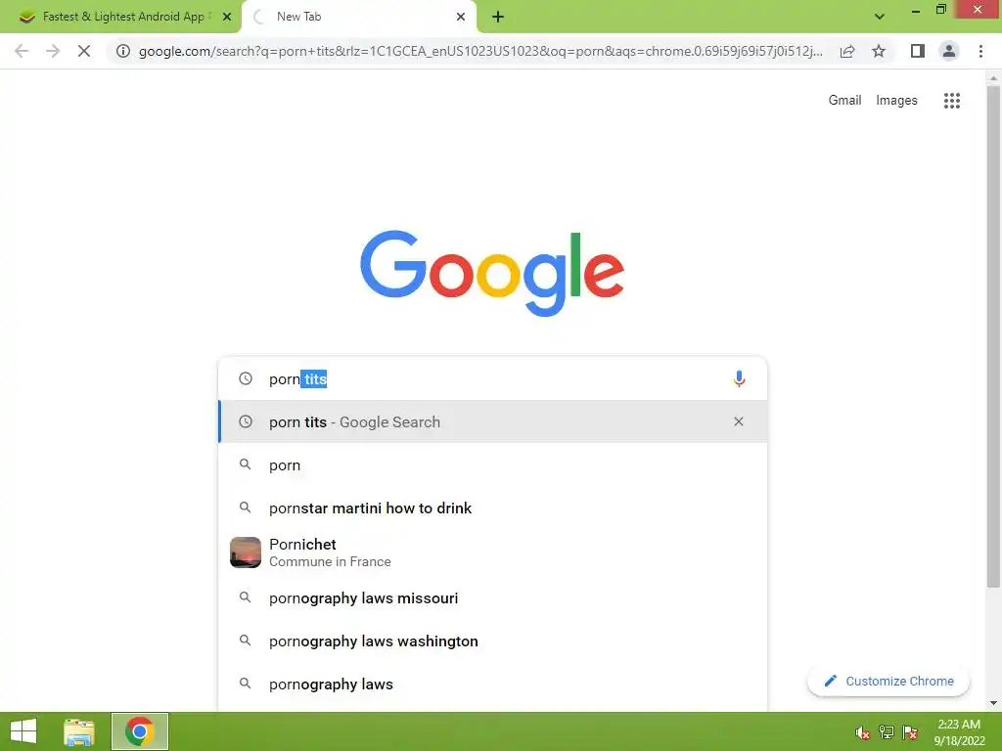Share this page using the share icon
1002x751 pixels.
847,51
